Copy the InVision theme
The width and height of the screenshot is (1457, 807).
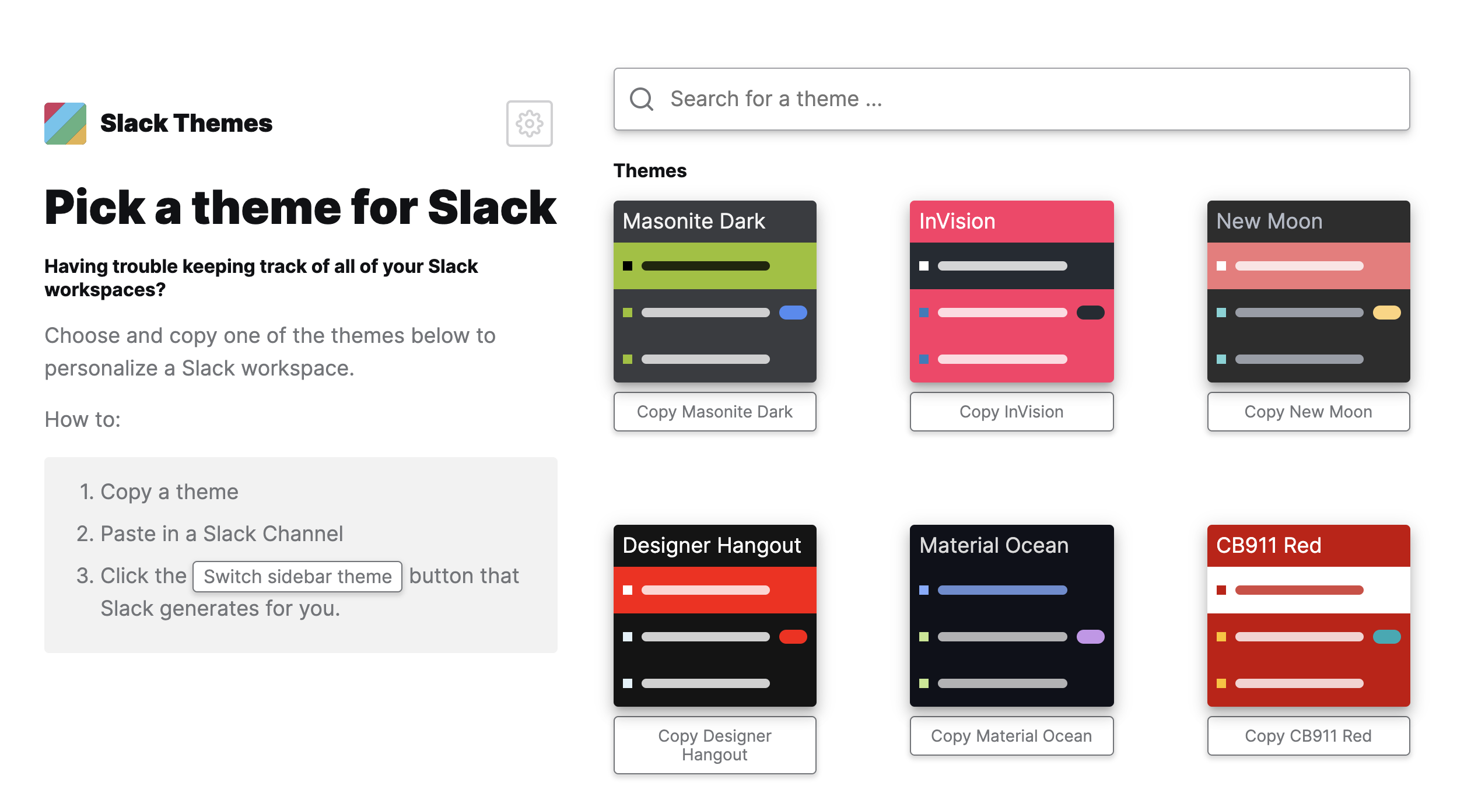click(1011, 412)
